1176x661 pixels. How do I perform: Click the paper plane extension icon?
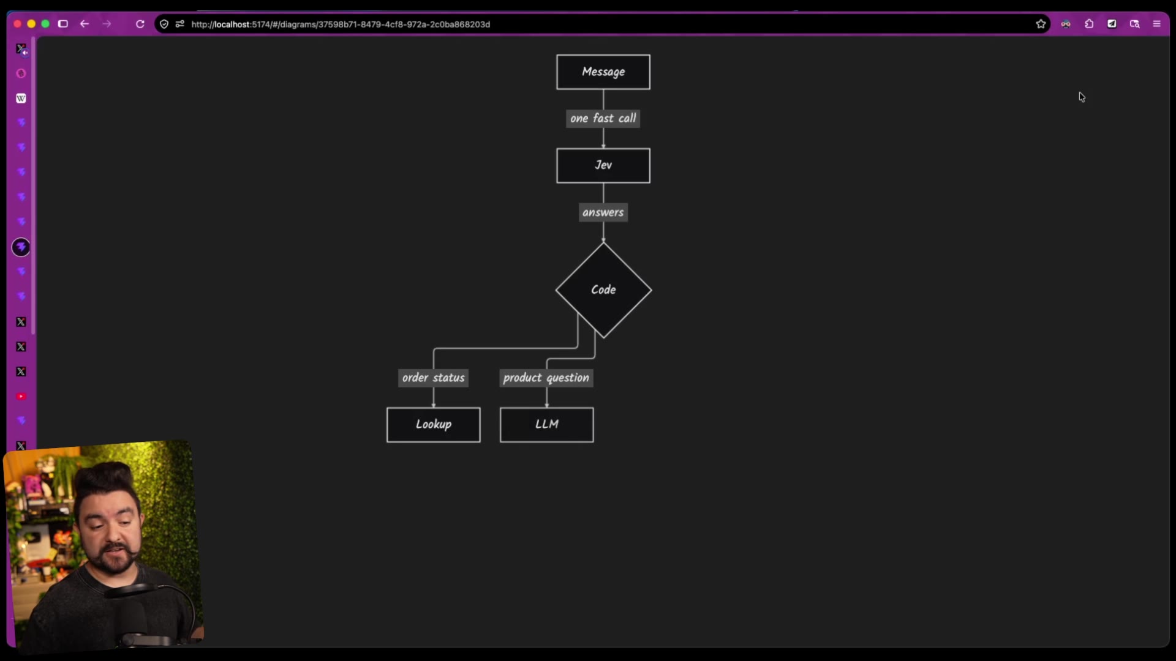click(x=1112, y=24)
